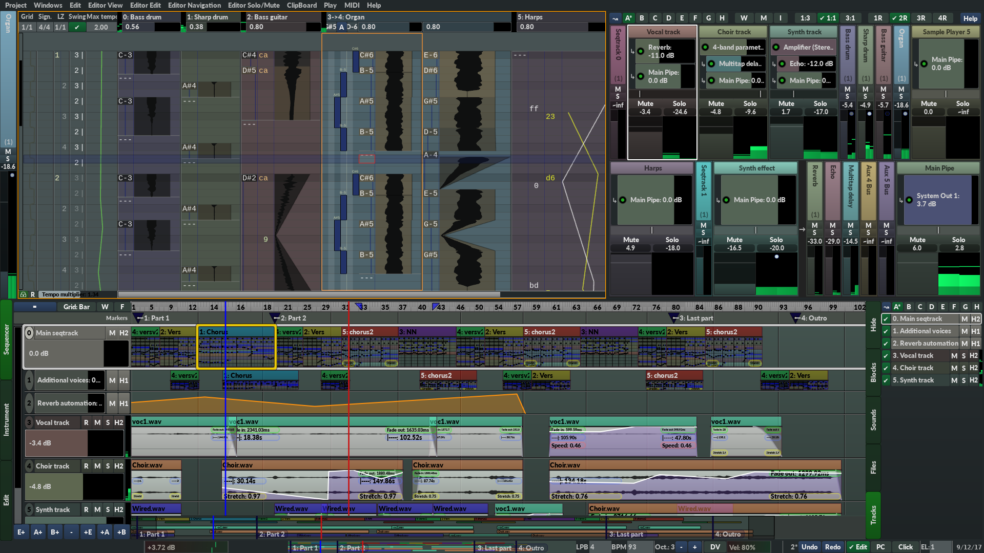Open H1 height selector for Additional voices
The height and width of the screenshot is (553, 984).
tap(124, 380)
